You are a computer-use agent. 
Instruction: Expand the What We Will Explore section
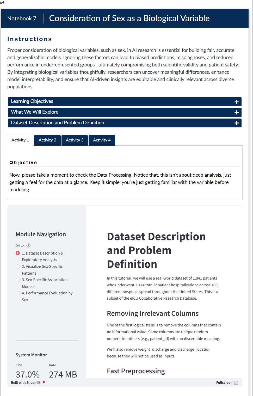125,112
